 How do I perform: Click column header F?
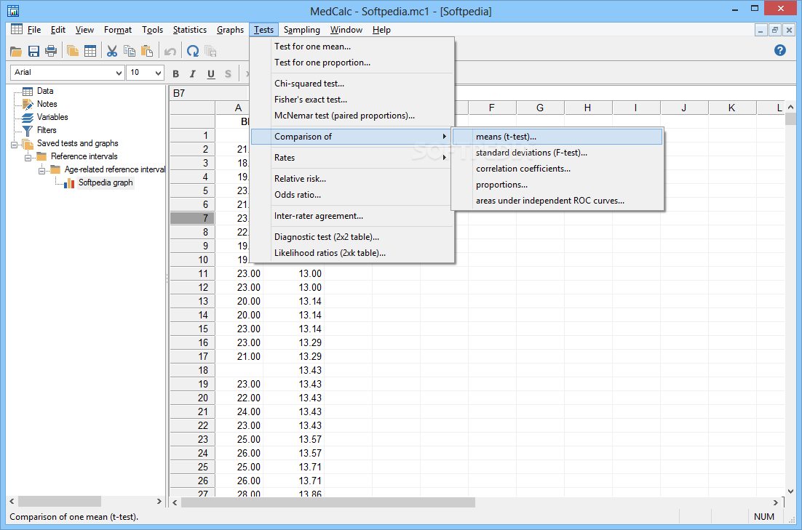[x=492, y=108]
